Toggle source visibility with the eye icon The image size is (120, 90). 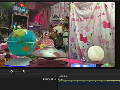(52, 79)
